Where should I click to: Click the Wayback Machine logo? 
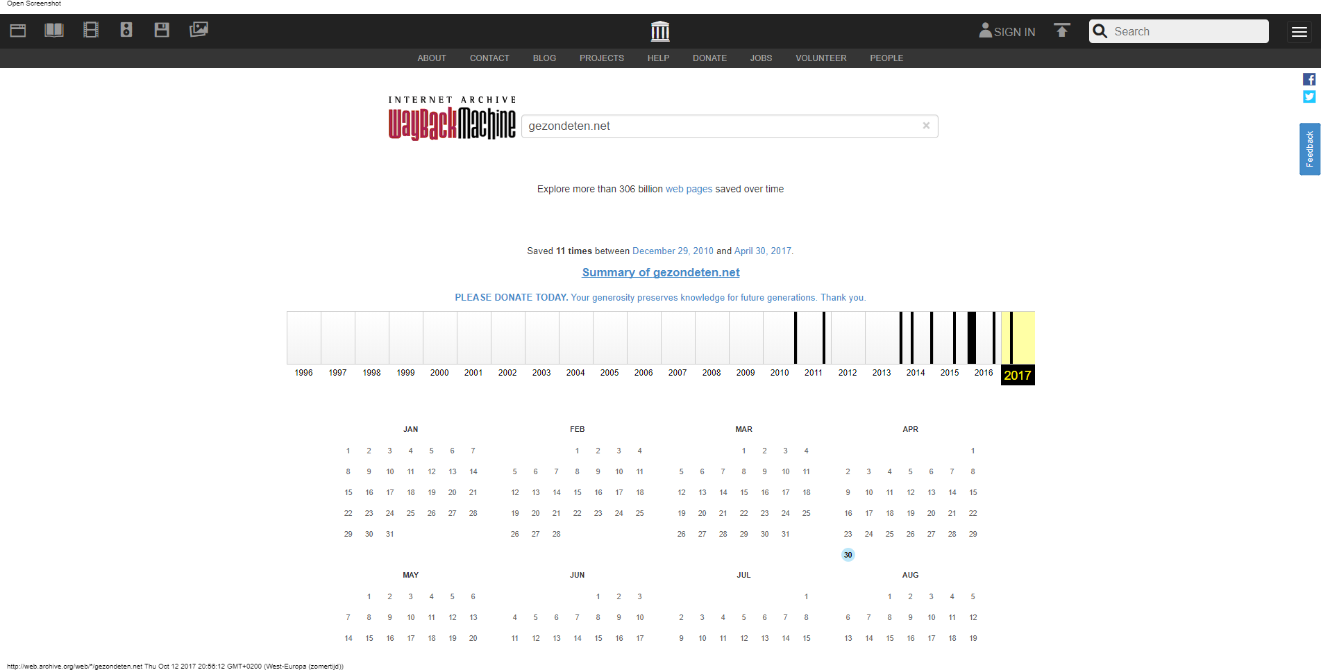point(452,118)
